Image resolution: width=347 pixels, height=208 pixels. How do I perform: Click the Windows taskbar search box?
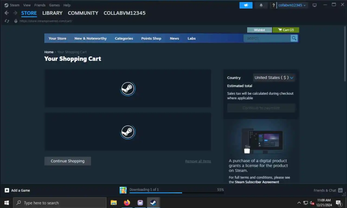(x=60, y=203)
